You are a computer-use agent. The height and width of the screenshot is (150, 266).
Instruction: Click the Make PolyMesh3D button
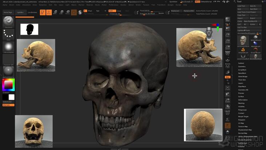click(252, 21)
